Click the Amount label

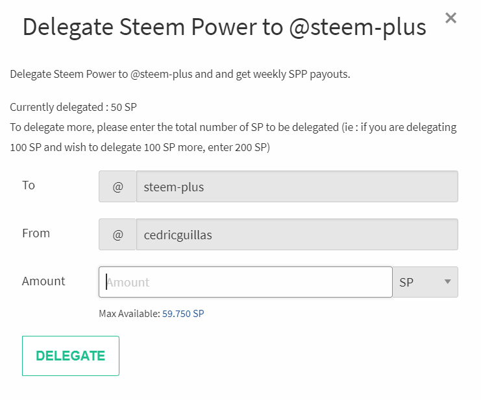43,281
